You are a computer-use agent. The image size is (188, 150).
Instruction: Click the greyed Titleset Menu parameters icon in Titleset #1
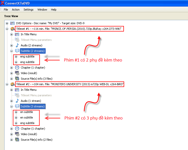(x=17, y=40)
